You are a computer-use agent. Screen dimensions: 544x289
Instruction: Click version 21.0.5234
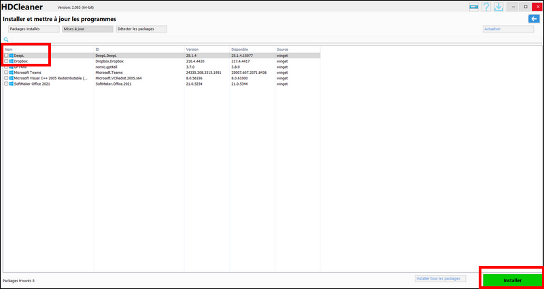(x=194, y=83)
